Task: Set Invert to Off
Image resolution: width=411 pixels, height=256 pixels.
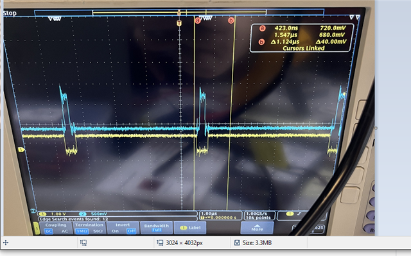Action: point(131,231)
